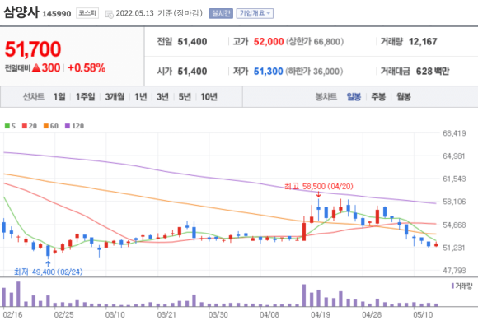This screenshot has height=325, width=478.
Task: Select the 1년 line chart tab
Action: tap(141, 97)
